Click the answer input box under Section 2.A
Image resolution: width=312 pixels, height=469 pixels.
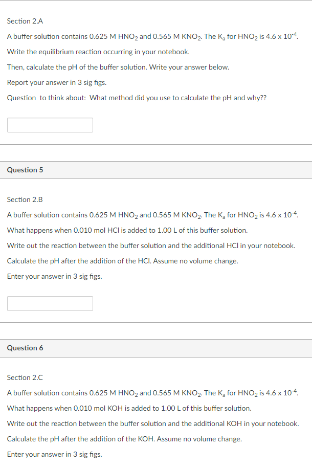coord(50,125)
